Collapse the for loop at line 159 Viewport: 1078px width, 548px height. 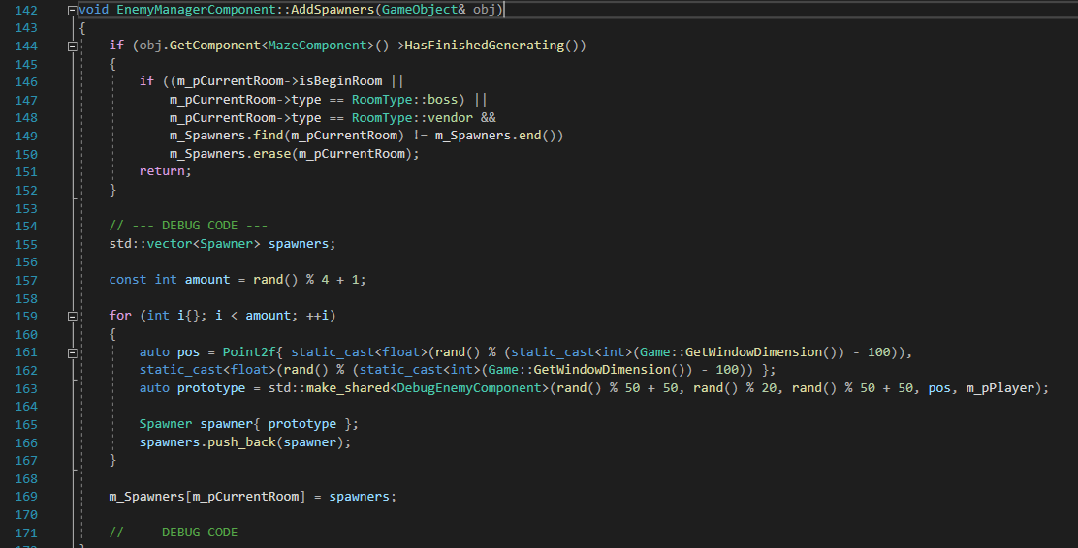72,317
